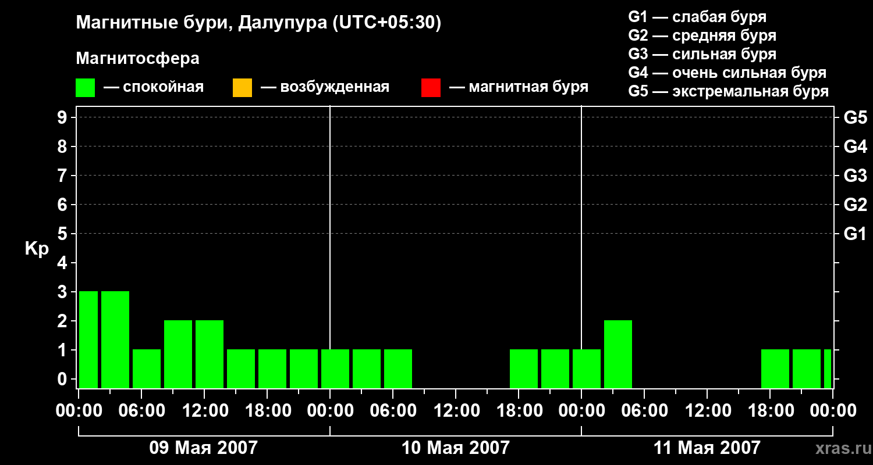Click the 'G4 — очень сильная буря' legend text
The height and width of the screenshot is (465, 873).
(727, 73)
